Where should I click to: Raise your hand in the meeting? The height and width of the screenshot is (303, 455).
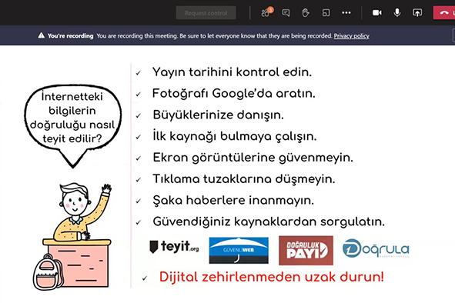pos(306,13)
